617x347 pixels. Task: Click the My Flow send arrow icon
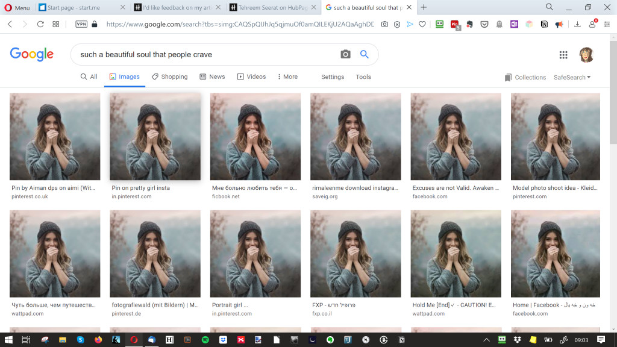410,24
